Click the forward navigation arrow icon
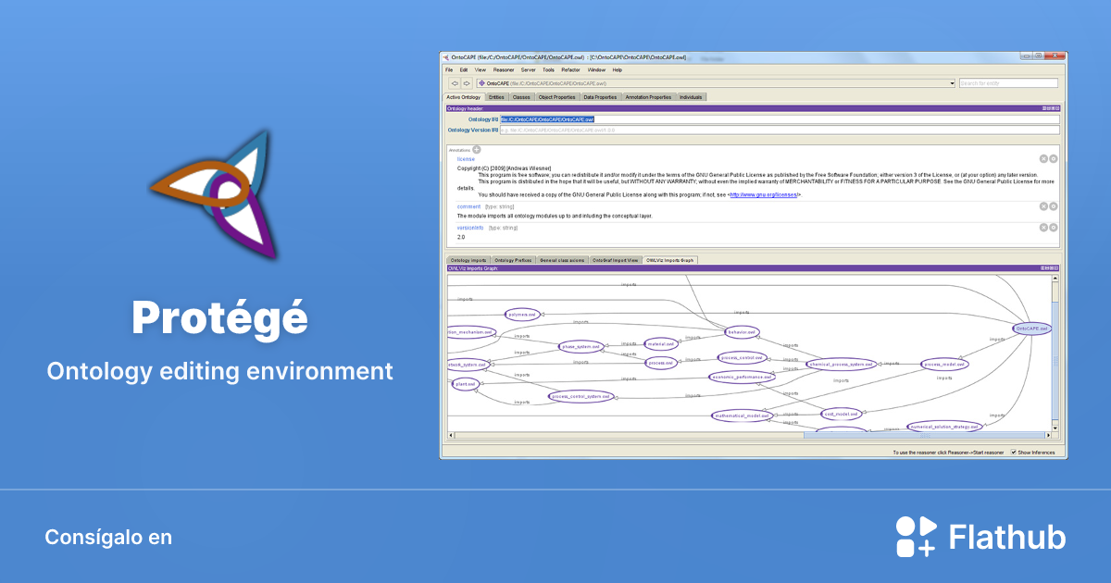 468,83
